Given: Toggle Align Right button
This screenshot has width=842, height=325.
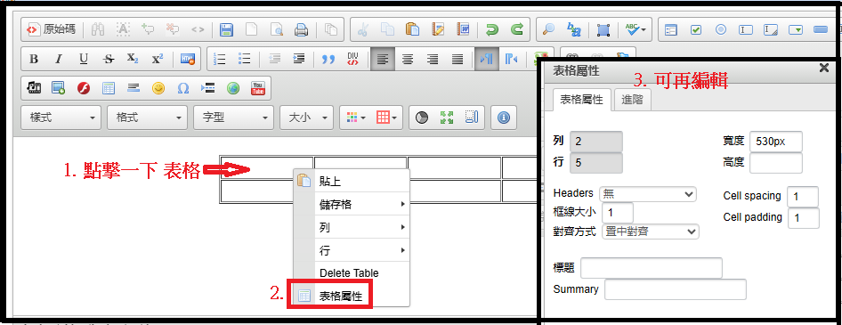Looking at the screenshot, I should [433, 59].
